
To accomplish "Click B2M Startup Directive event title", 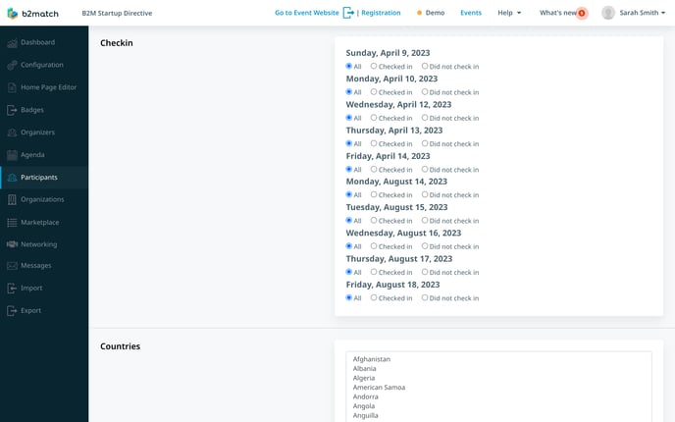I will pyautogui.click(x=117, y=14).
